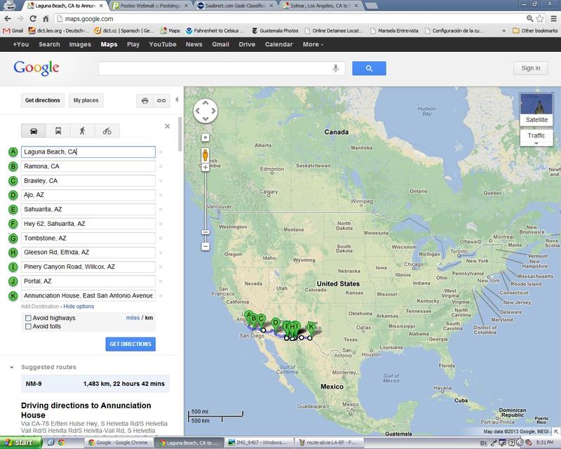Click the Add Destination link

coord(40,307)
